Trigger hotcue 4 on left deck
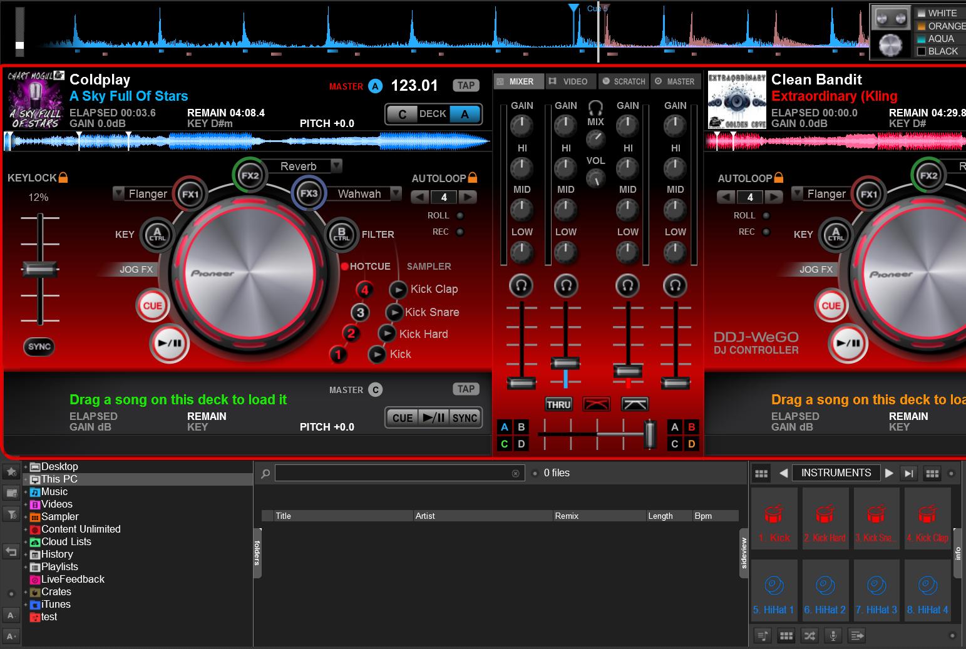 [364, 290]
